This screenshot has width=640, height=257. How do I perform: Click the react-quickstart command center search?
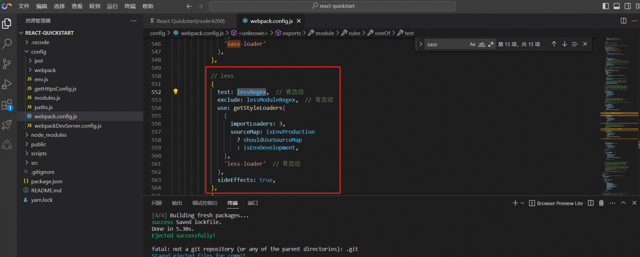tap(332, 6)
